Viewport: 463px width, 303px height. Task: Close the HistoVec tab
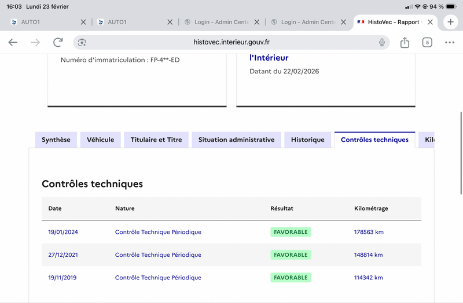pos(430,22)
